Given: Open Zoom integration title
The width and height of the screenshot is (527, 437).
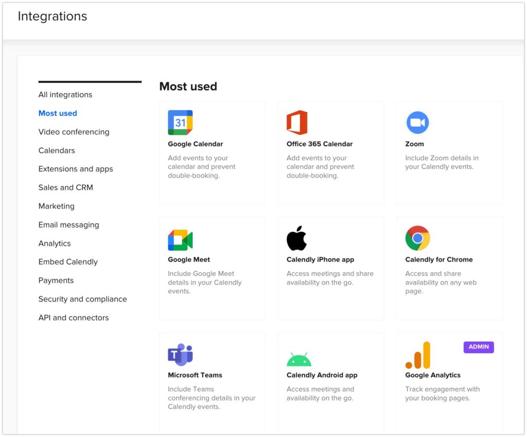Looking at the screenshot, I should [414, 144].
